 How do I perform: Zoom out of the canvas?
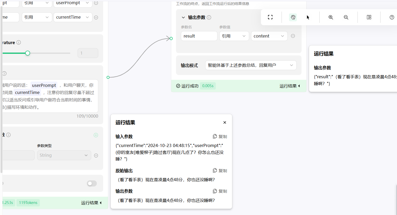[x=346, y=17]
